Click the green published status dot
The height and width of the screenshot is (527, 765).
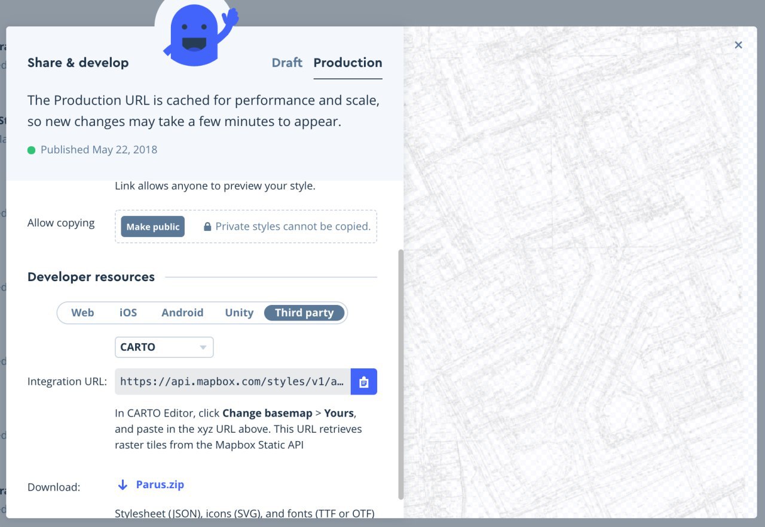click(32, 150)
